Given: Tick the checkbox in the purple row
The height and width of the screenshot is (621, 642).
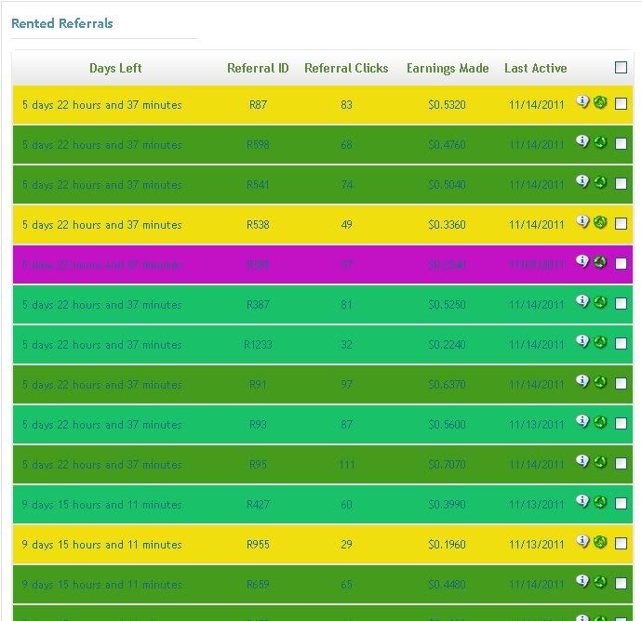Looking at the screenshot, I should pyautogui.click(x=621, y=264).
